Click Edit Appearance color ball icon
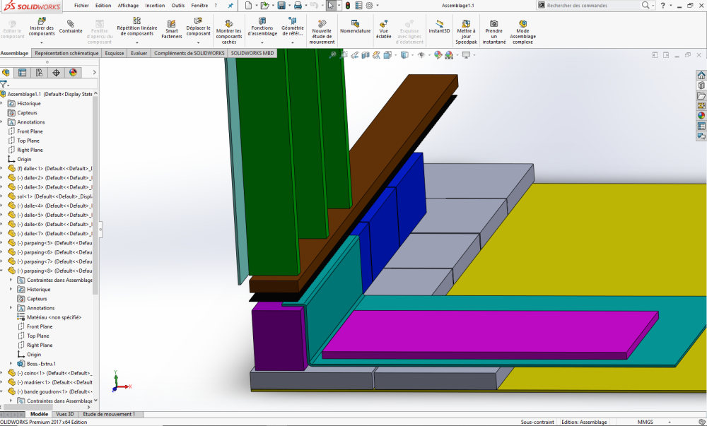707x426 pixels. (438, 55)
